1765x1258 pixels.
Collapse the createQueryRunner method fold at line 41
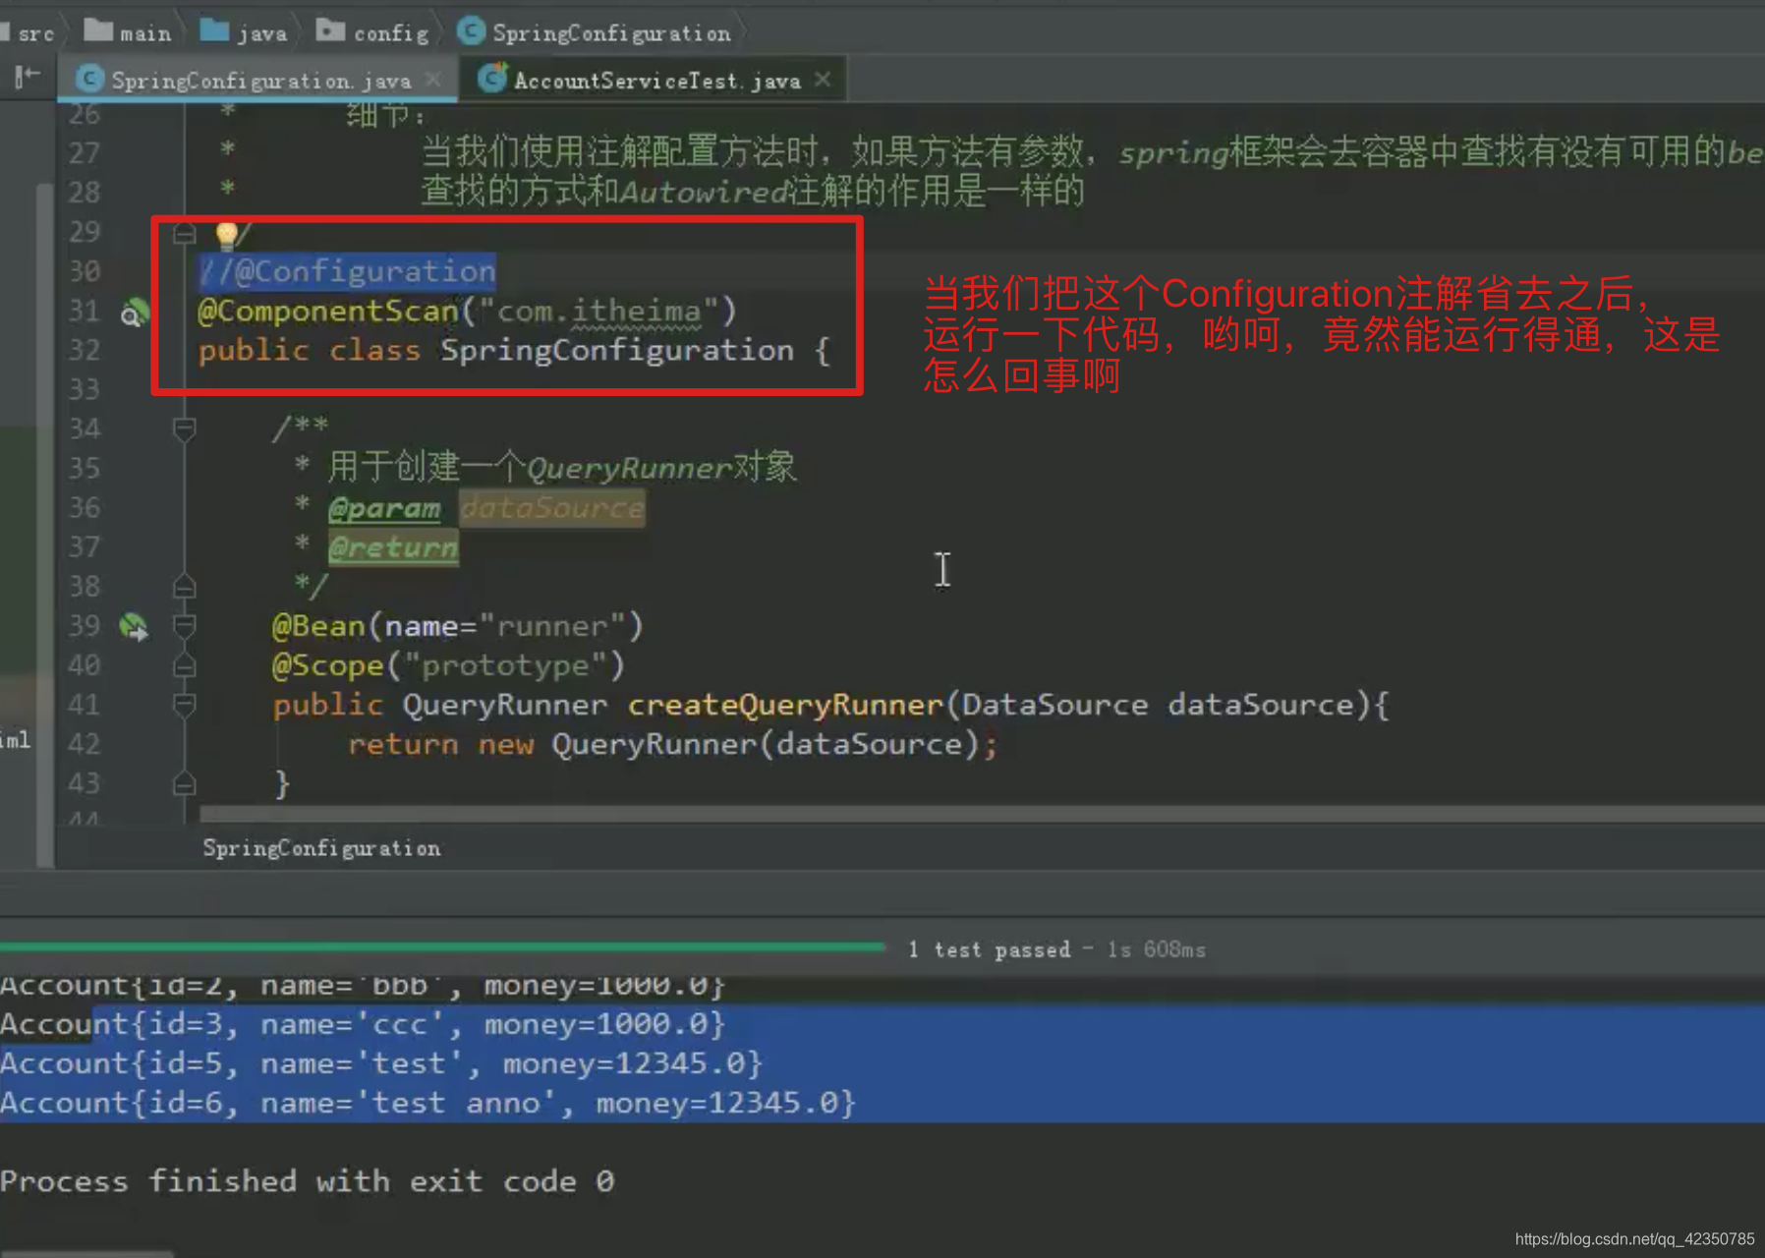184,704
